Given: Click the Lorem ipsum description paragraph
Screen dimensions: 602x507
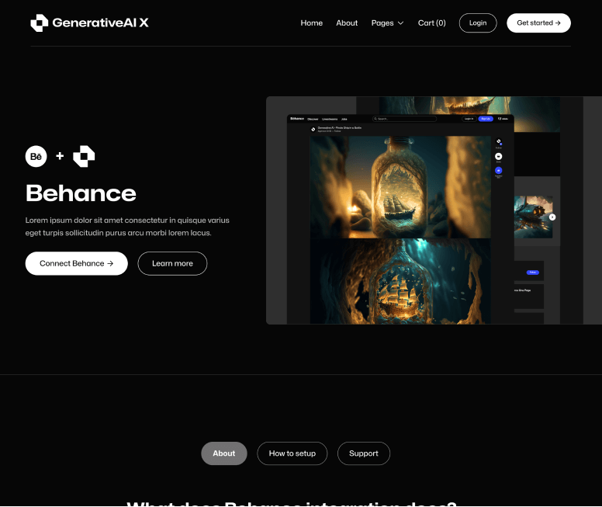Looking at the screenshot, I should point(127,227).
